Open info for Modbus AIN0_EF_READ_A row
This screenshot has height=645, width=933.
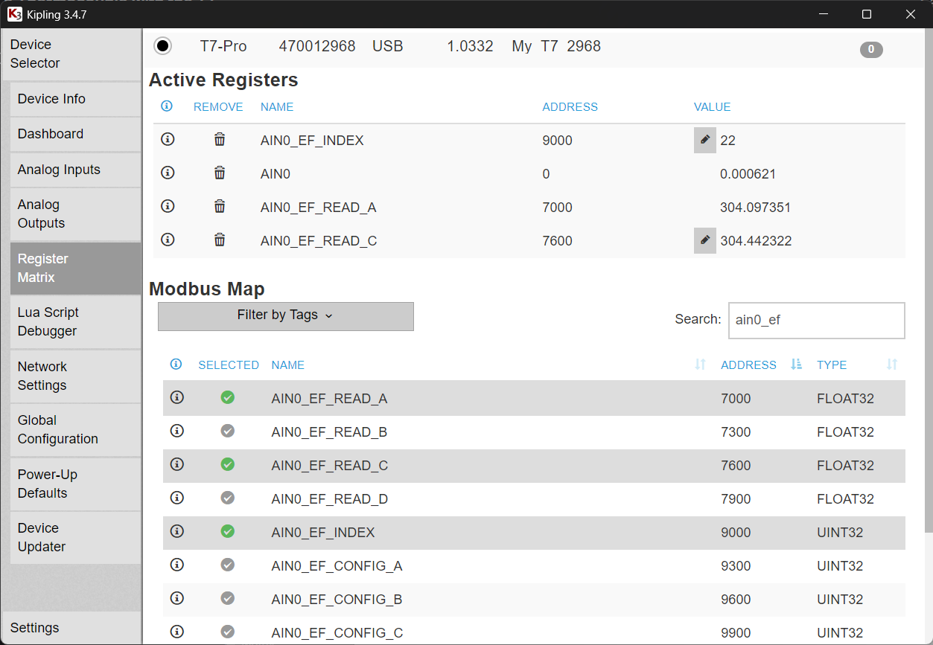[177, 397]
